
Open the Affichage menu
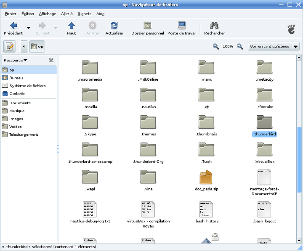48,14
